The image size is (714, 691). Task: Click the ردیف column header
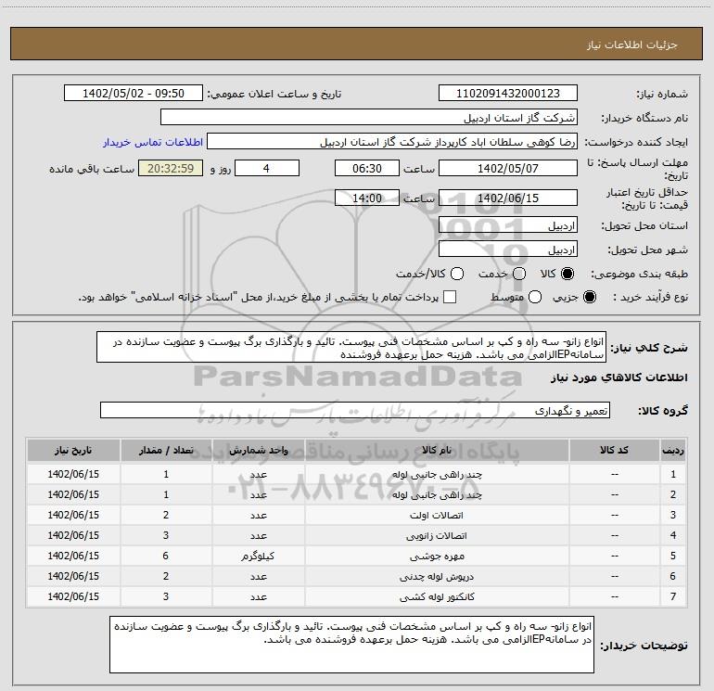click(x=673, y=450)
